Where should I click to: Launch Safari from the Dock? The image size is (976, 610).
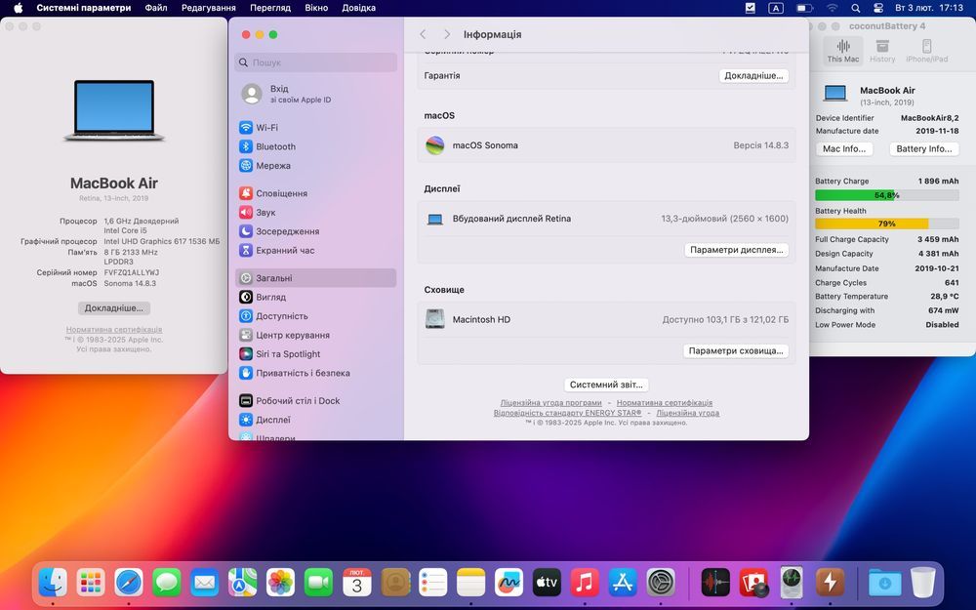(x=129, y=584)
